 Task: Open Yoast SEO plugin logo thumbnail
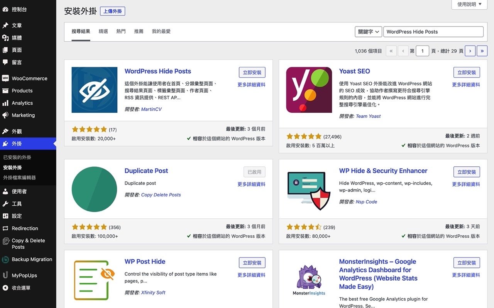coord(309,90)
